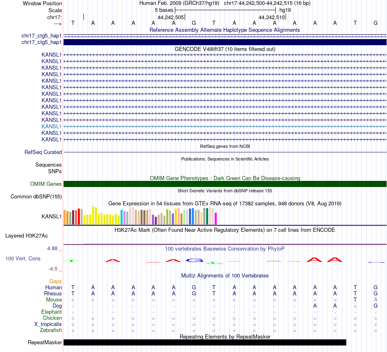Viewport: 387px width, 352px height.
Task: Click the Gaps row label
Action: [55, 281]
